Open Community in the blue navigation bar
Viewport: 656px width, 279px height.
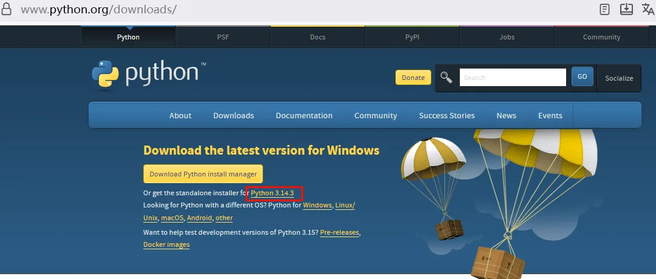coord(376,116)
